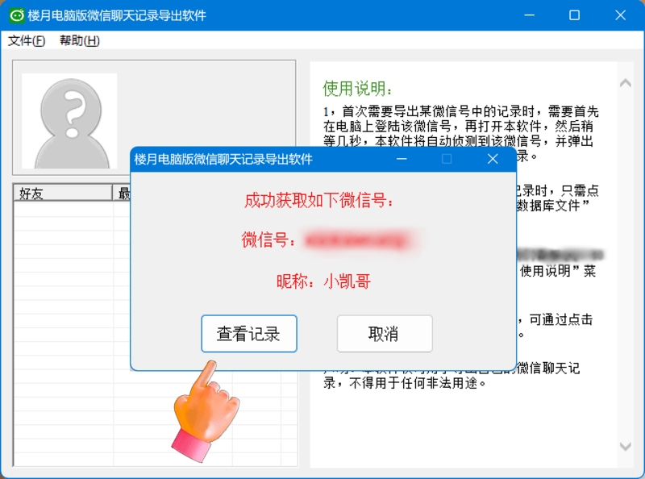Viewport: 645px width, 479px height.
Task: Click the dialog's minimize icon
Action: click(x=401, y=160)
